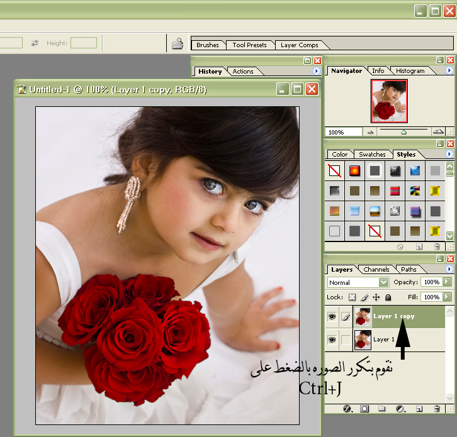Toggle the lock all padlock
This screenshot has height=437, width=457.
click(x=388, y=297)
